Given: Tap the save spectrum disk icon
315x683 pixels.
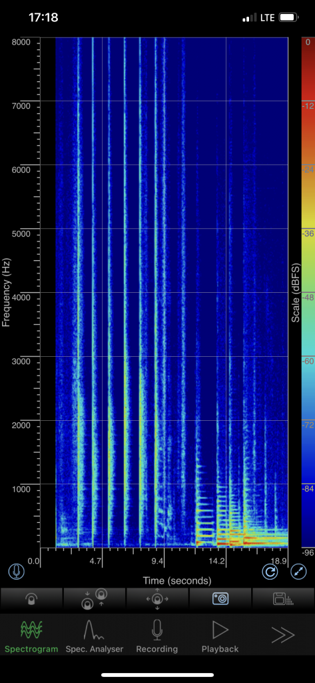Looking at the screenshot, I should 283,599.
